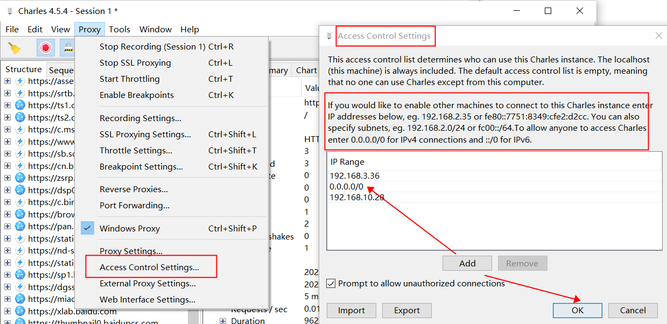Click the globe icon beside https://miac
667x324 pixels.
pos(20,299)
